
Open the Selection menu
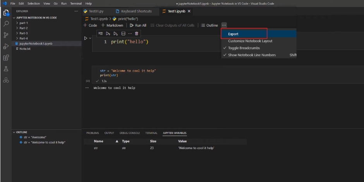pyautogui.click(x=34, y=3)
